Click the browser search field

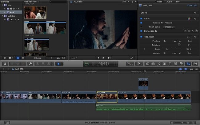click(x=58, y=2)
